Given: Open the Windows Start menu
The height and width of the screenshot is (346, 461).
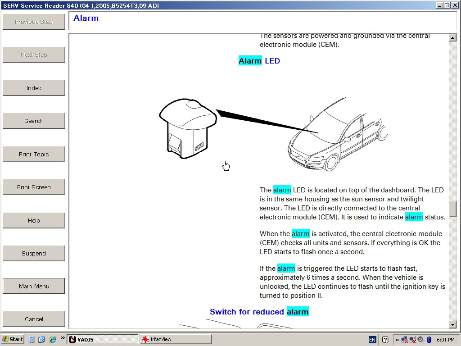Looking at the screenshot, I should (13, 339).
